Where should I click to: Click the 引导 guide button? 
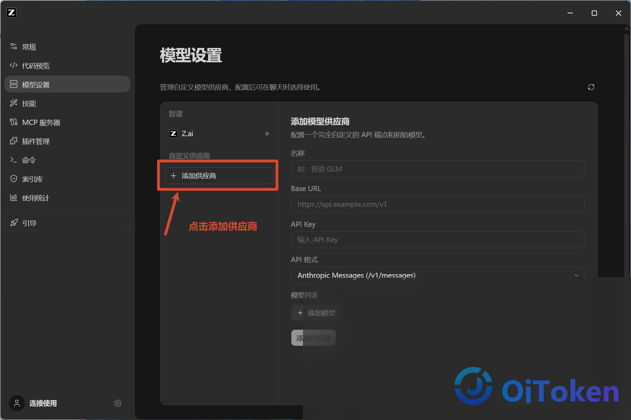[x=67, y=223]
